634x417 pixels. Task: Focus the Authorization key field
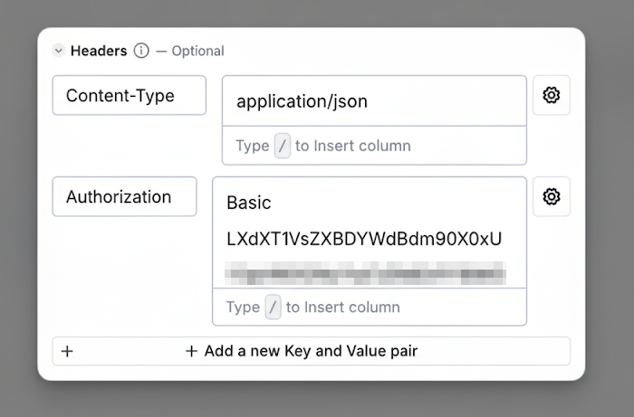coord(124,196)
